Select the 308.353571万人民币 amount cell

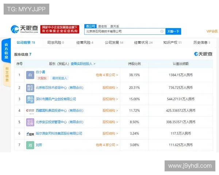[x=181, y=122]
